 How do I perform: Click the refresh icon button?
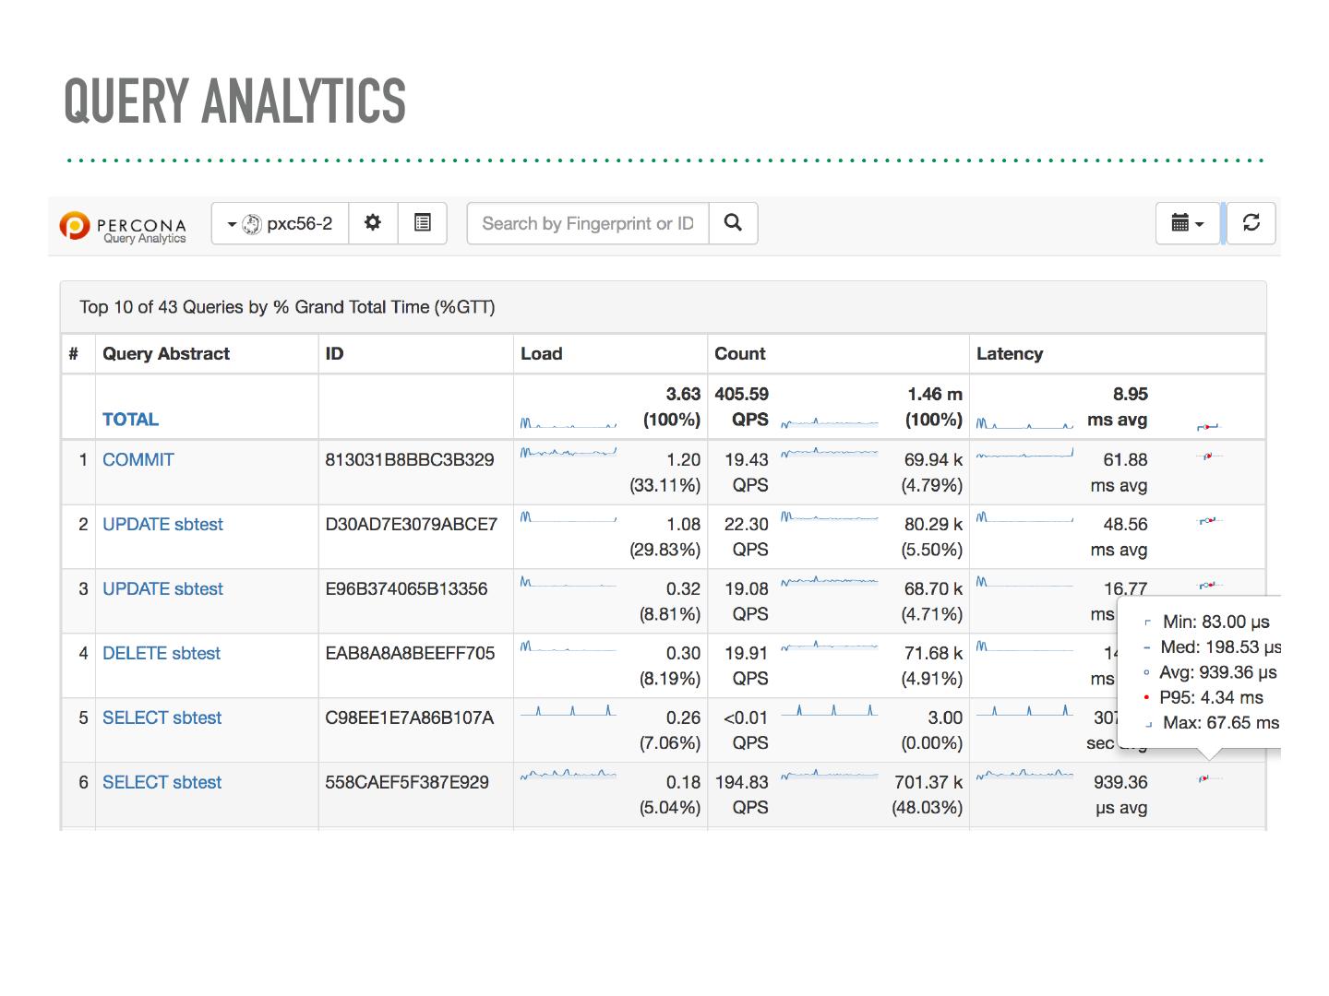pos(1251,223)
